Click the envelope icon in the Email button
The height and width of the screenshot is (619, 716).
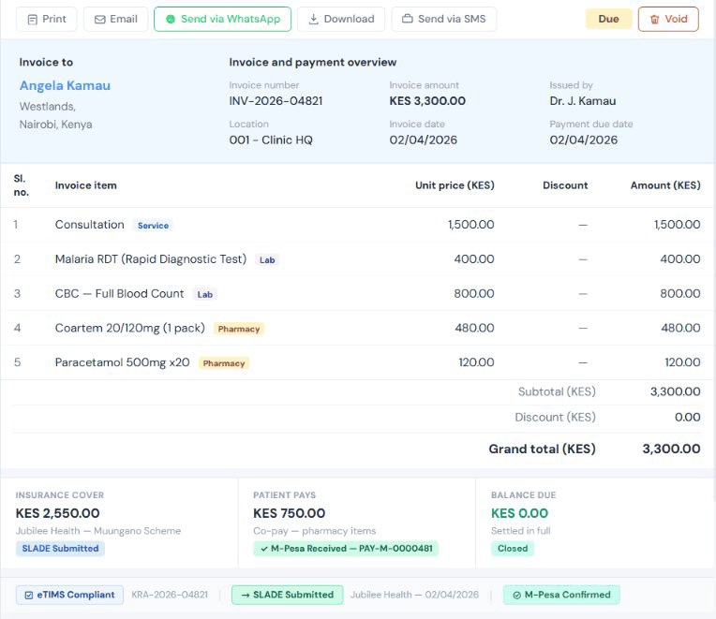99,20
